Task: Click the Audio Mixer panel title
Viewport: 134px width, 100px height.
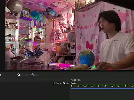Action: click(x=76, y=80)
